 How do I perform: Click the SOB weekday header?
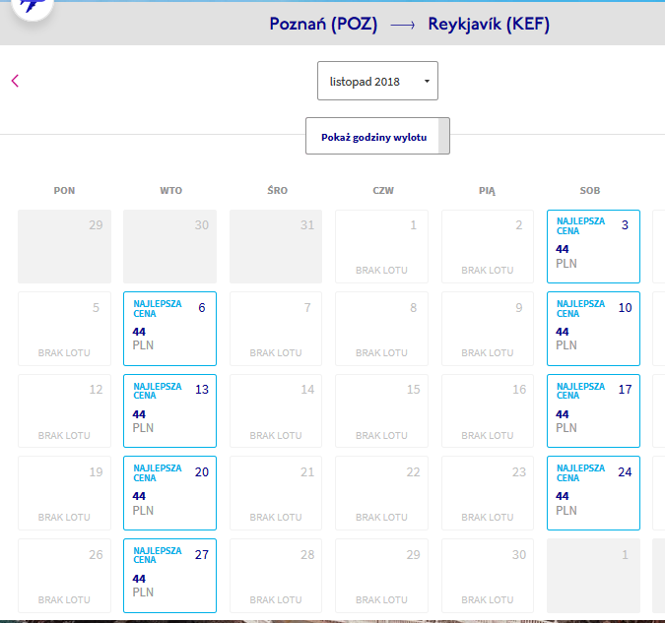click(x=590, y=191)
